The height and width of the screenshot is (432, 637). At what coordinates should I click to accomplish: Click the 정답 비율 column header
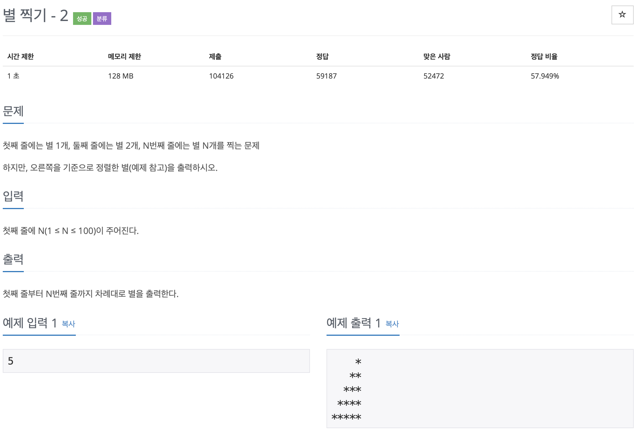(x=544, y=56)
